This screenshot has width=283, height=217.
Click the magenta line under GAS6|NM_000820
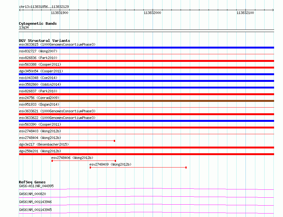click(x=146, y=197)
